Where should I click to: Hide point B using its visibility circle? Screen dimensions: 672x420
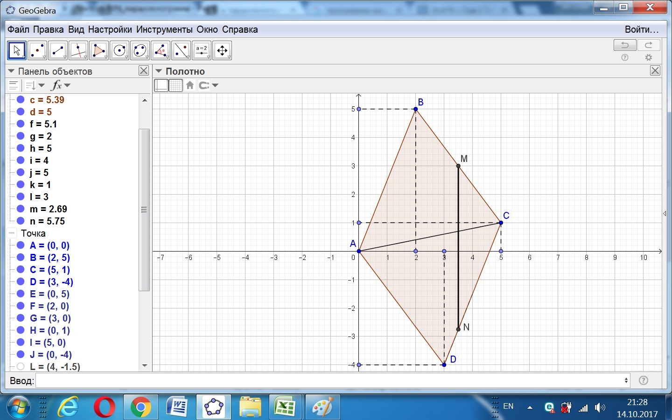tap(21, 258)
